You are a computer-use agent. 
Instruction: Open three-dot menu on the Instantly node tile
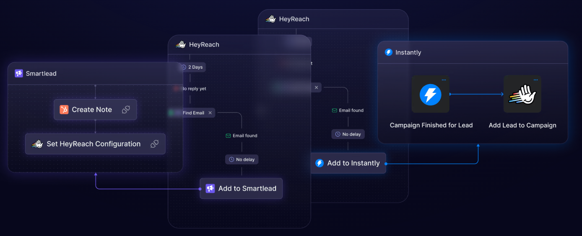pos(444,80)
